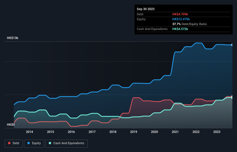Click the Sep 30 2023 tooltip date
Viewport: 237px width, 152px height.
(145, 9)
